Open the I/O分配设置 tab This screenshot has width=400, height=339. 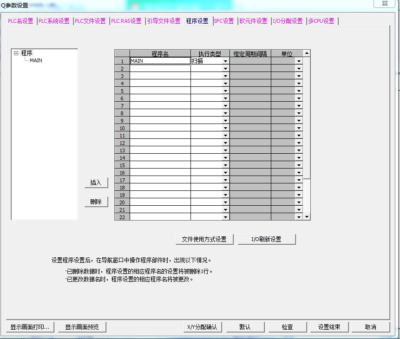(288, 21)
